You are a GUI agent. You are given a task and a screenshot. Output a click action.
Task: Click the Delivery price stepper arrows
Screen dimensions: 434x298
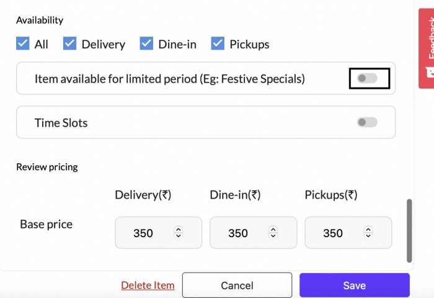click(x=179, y=233)
